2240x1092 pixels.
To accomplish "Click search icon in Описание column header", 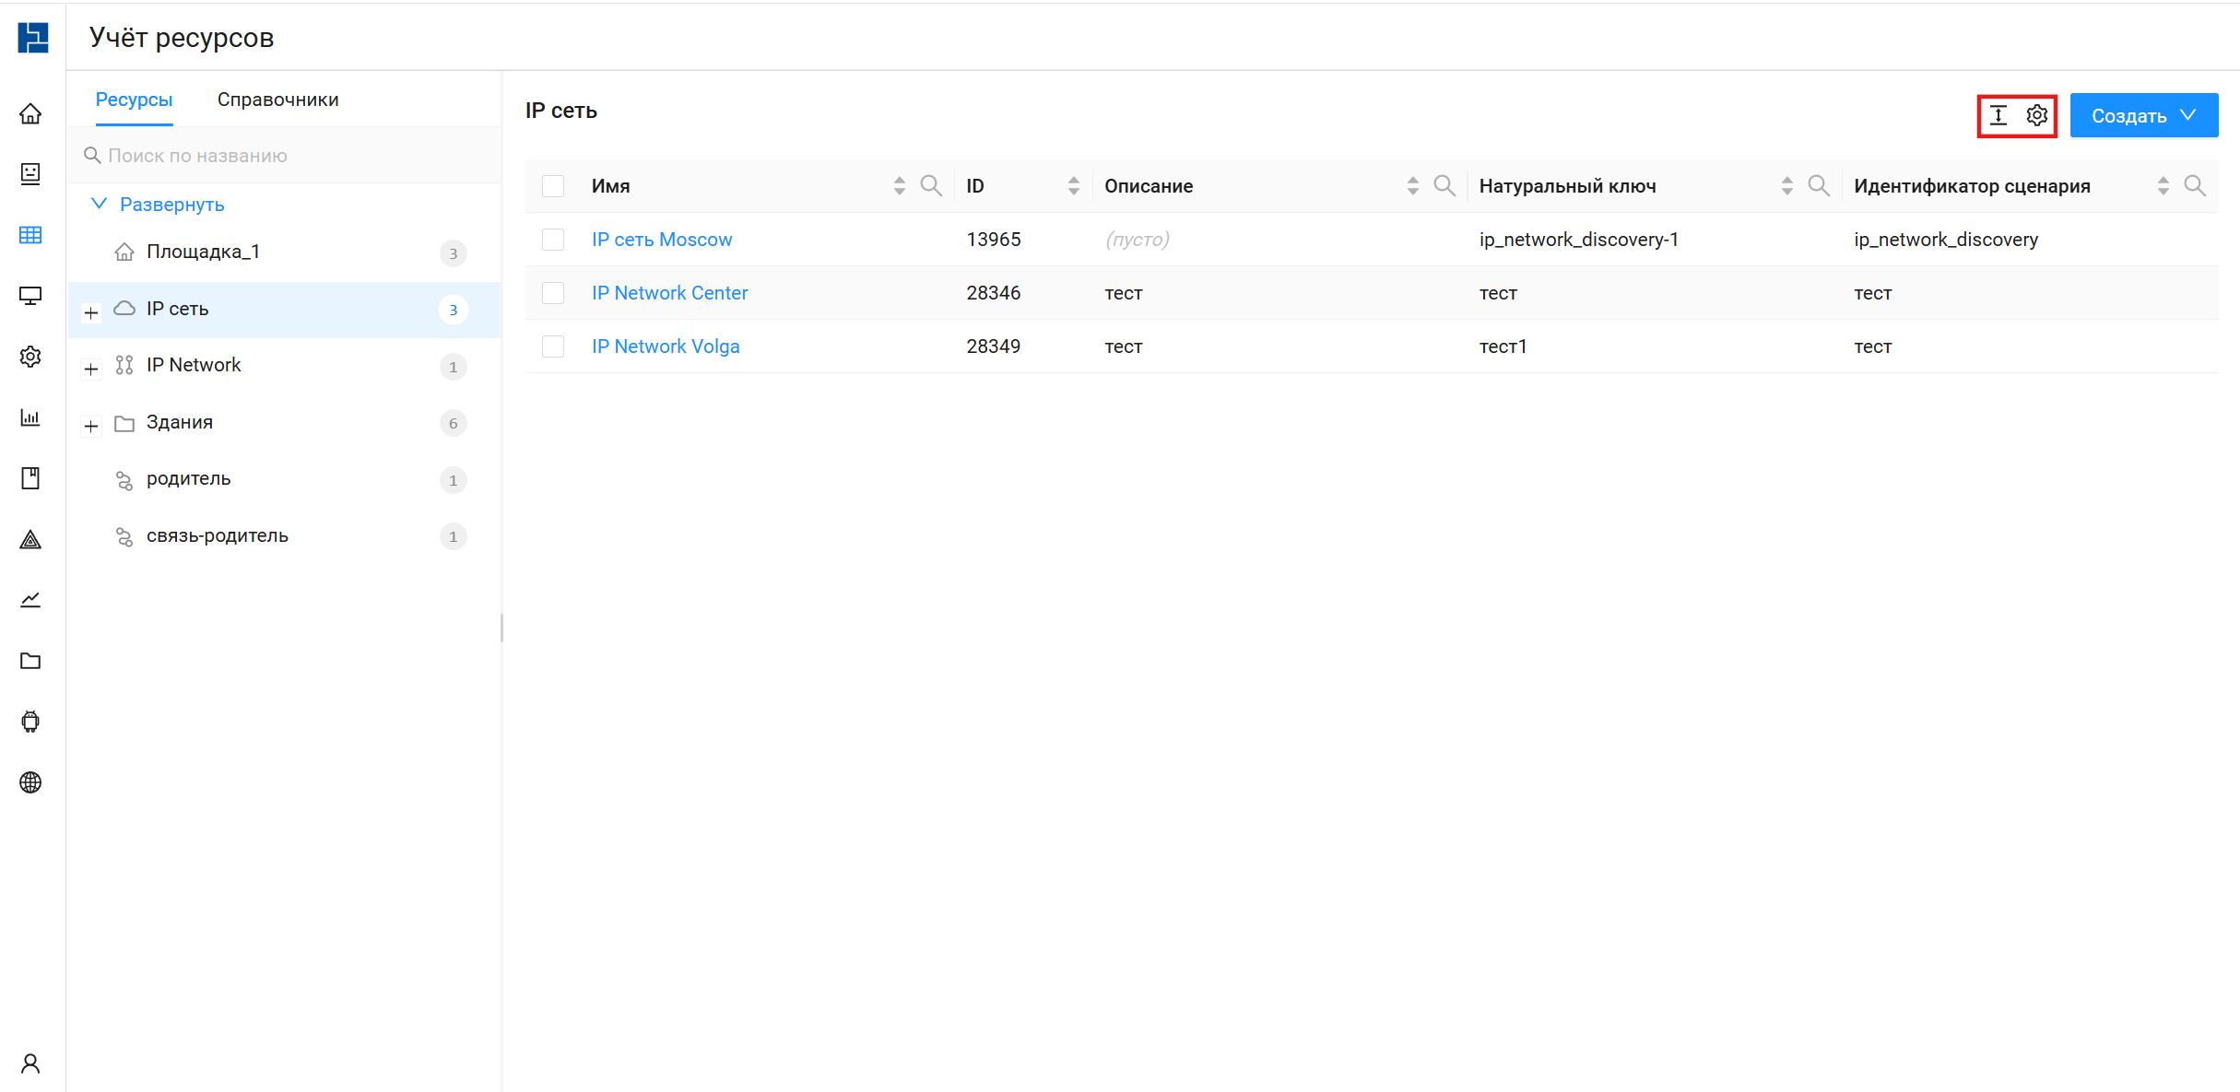I will pyautogui.click(x=1444, y=186).
